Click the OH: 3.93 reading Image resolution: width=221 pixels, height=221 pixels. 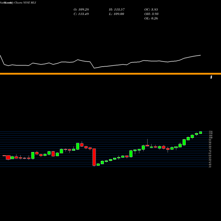click(151, 14)
